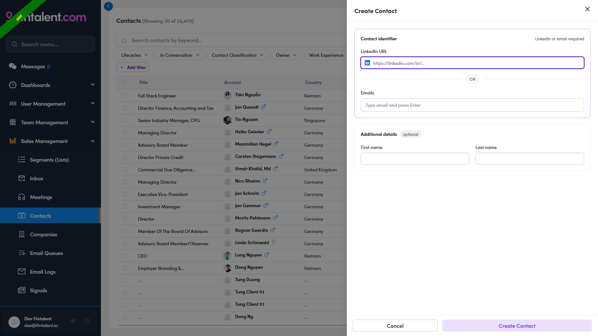Click the Email Queues icon
The width and height of the screenshot is (598, 336).
(x=22, y=253)
